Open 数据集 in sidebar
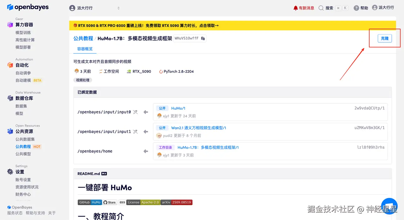 (21, 106)
